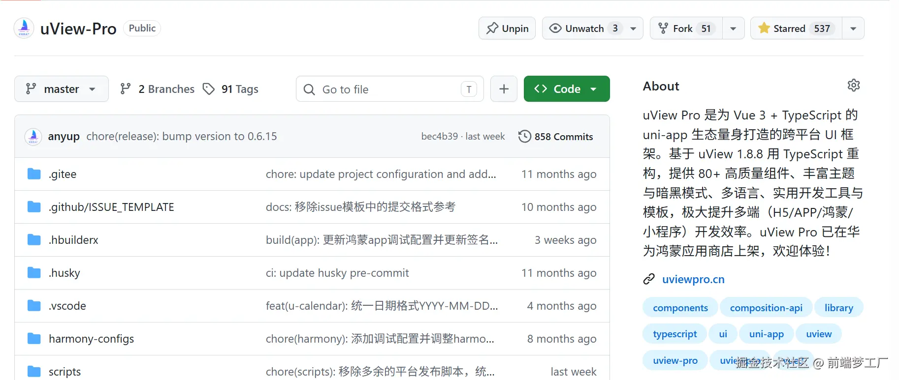Click the scripts folder icon
Image resolution: width=899 pixels, height=380 pixels.
coord(34,372)
